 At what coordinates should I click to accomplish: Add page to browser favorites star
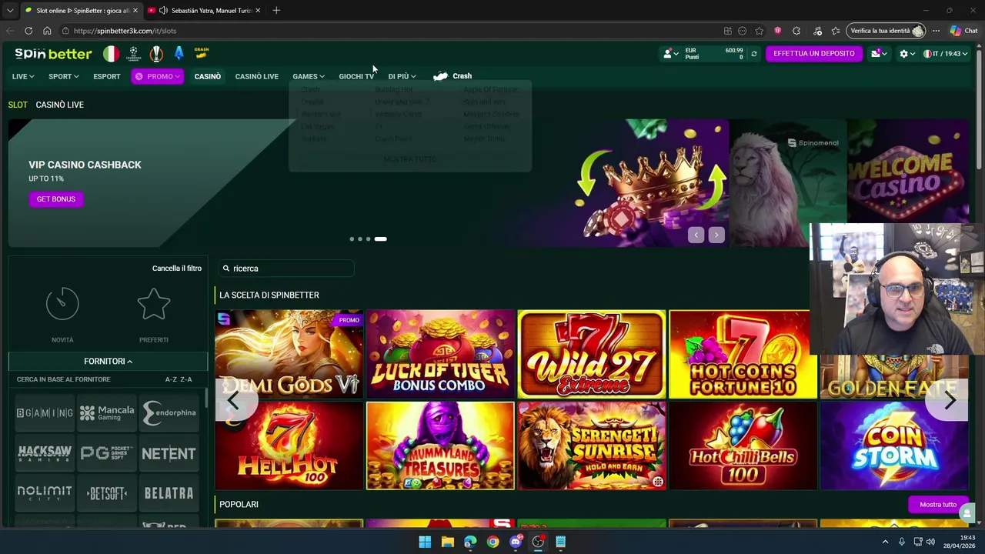pyautogui.click(x=760, y=31)
